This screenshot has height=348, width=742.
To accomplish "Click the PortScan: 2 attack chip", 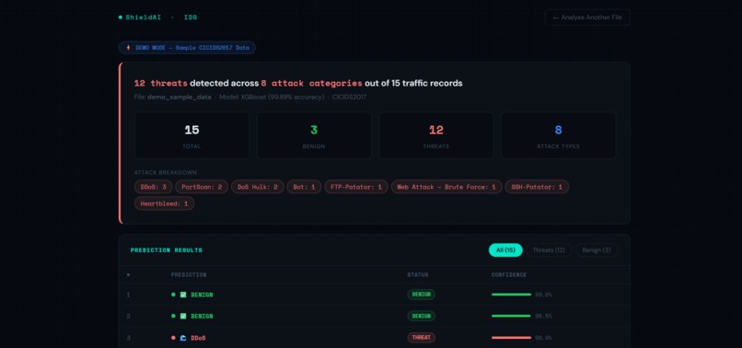I will (202, 187).
